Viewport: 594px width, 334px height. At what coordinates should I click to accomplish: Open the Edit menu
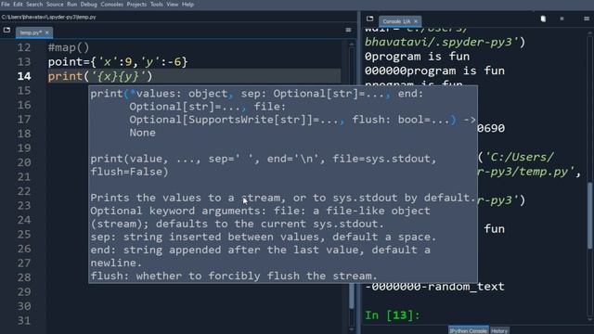pyautogui.click(x=18, y=5)
